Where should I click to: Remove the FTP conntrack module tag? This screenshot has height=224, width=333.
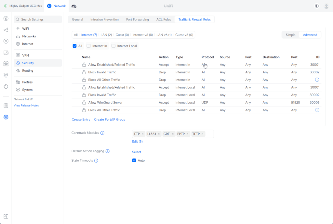click(142, 134)
